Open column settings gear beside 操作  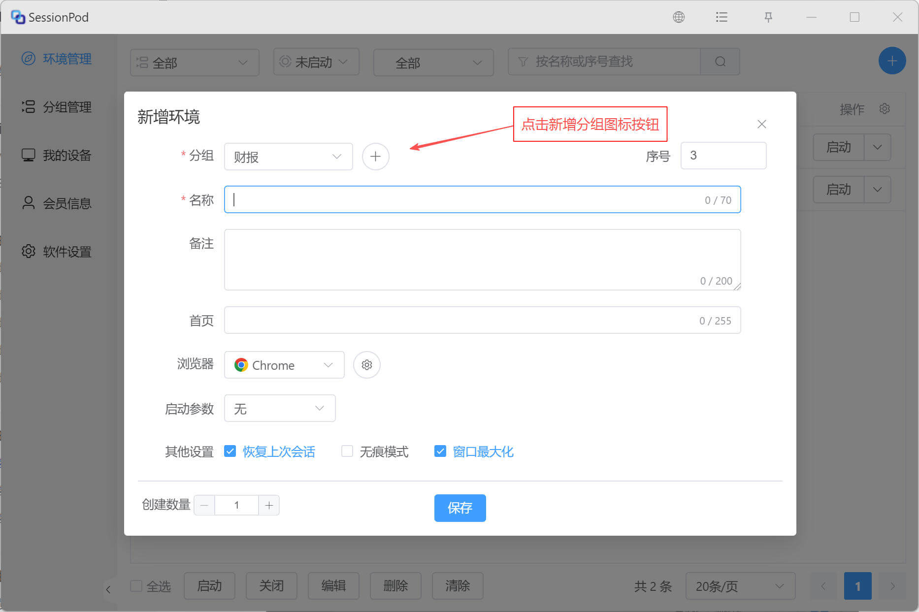point(885,108)
